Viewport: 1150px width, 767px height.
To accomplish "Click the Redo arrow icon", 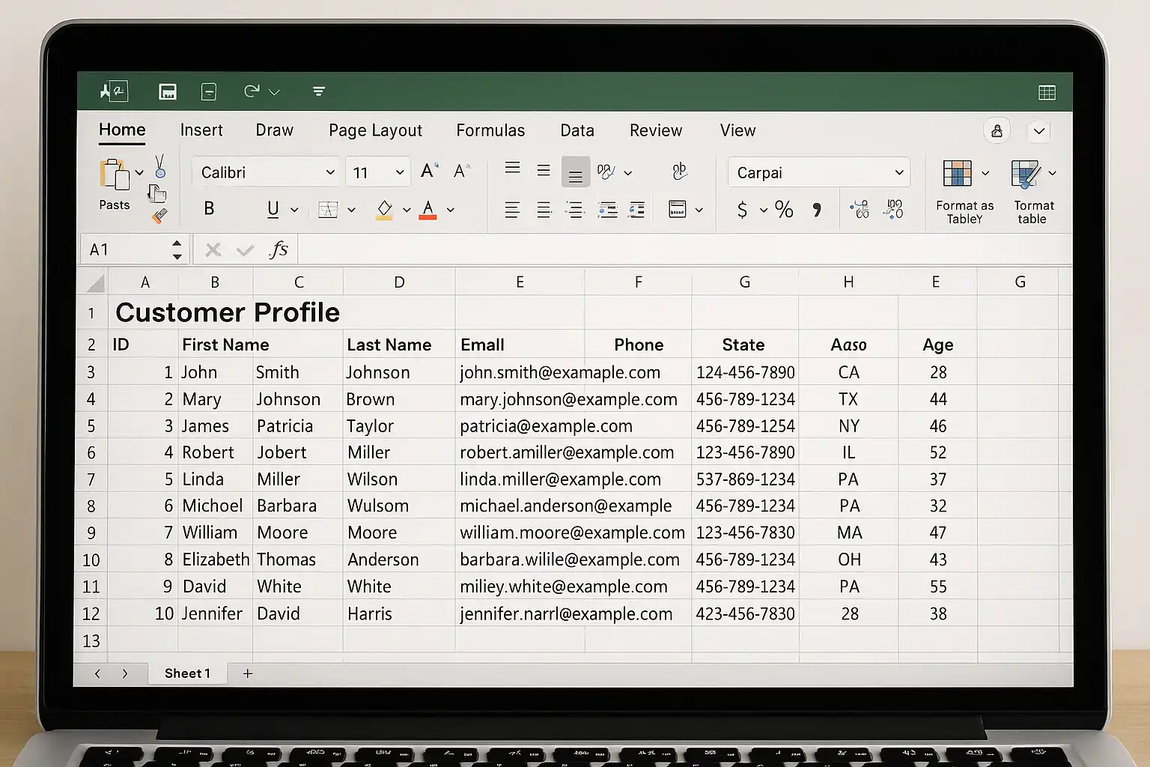I will pos(252,91).
